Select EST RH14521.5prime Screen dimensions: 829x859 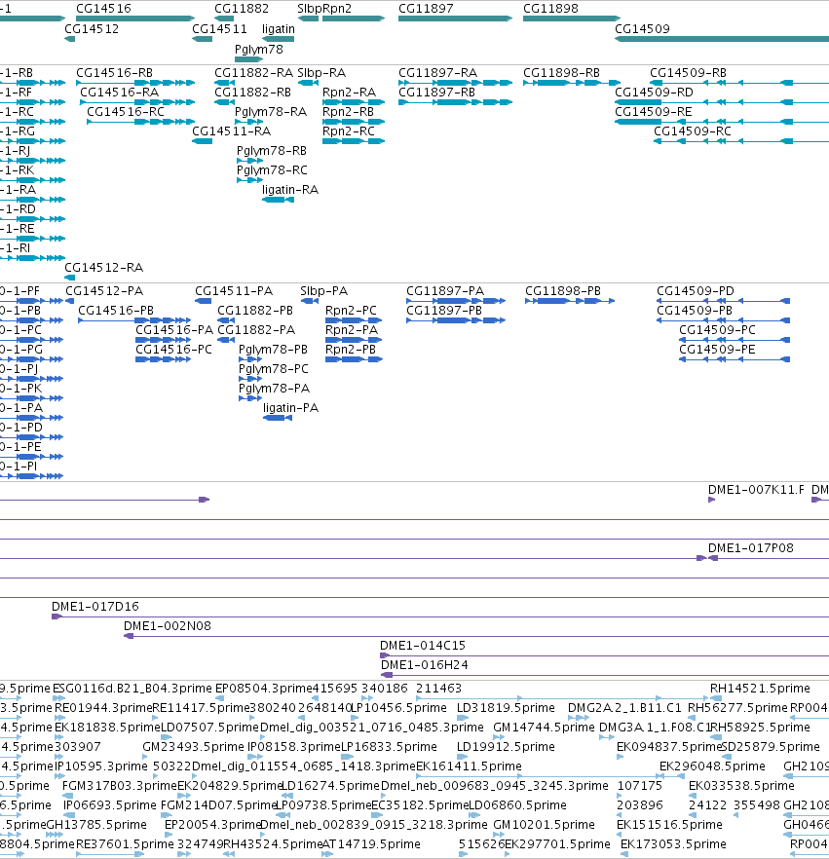pos(760,689)
